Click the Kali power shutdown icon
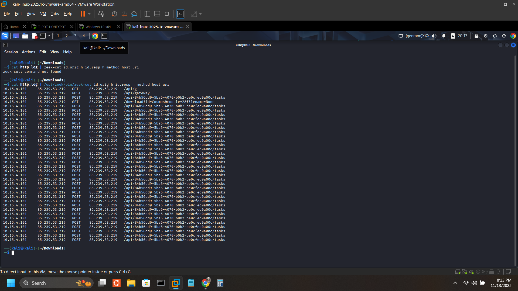 click(x=486, y=36)
